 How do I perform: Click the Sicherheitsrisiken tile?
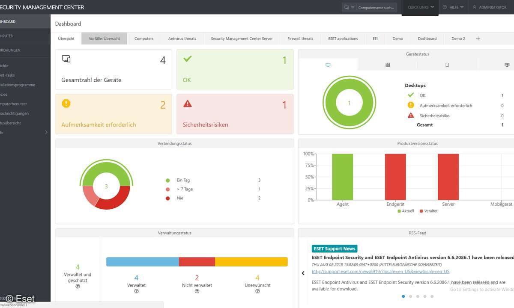click(x=235, y=114)
